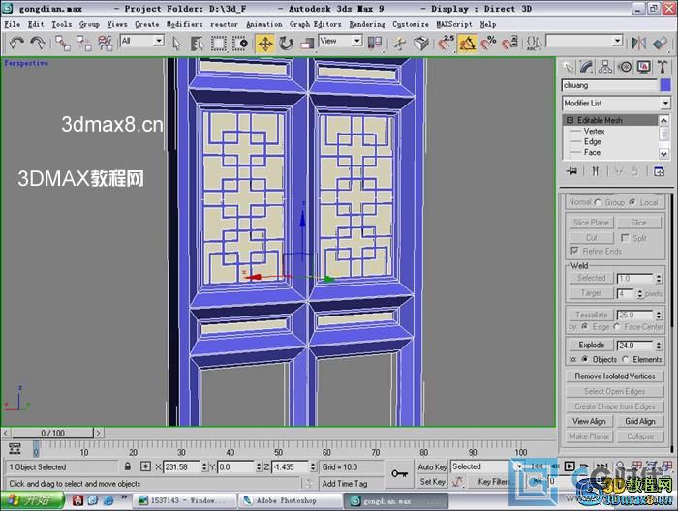Increment the Explode value spinner
The image size is (678, 511).
(659, 343)
